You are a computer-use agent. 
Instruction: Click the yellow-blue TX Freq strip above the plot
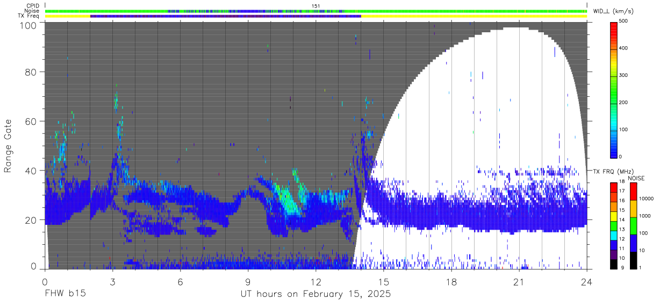(x=316, y=16)
